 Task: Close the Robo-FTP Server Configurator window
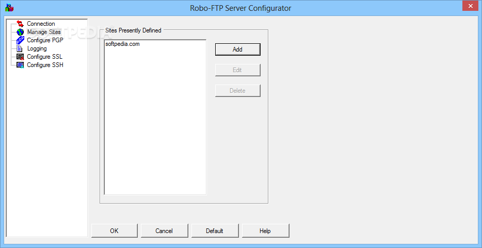(x=469, y=5)
